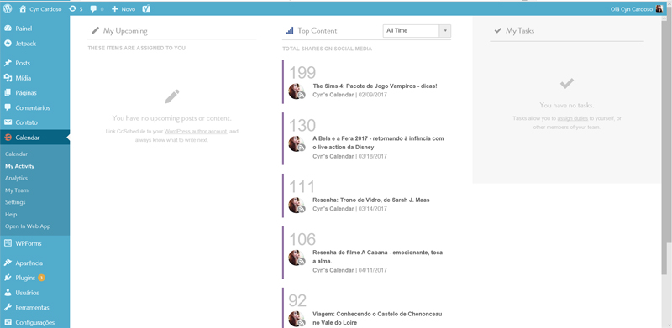Open the comments bubble in the admin bar

(x=93, y=9)
